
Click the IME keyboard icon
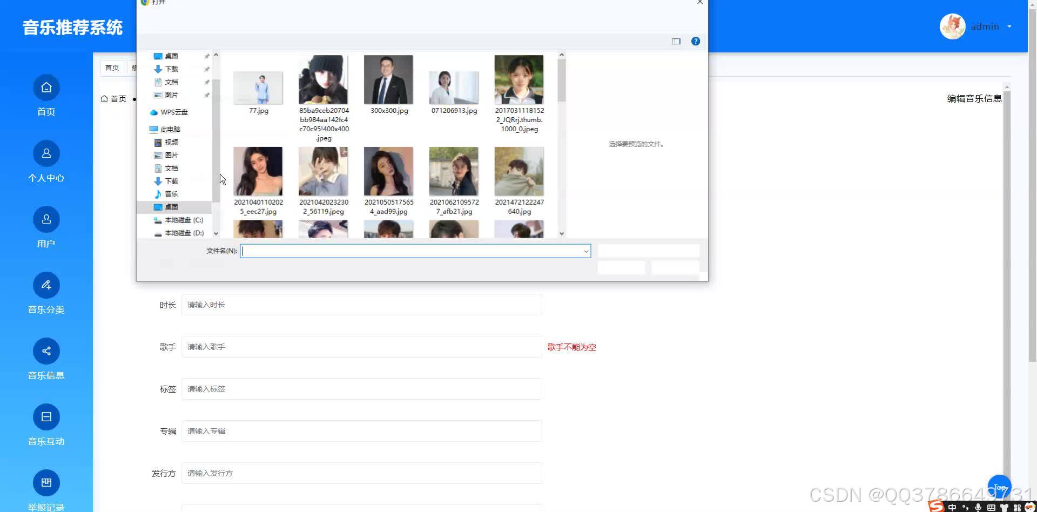pyautogui.click(x=991, y=507)
